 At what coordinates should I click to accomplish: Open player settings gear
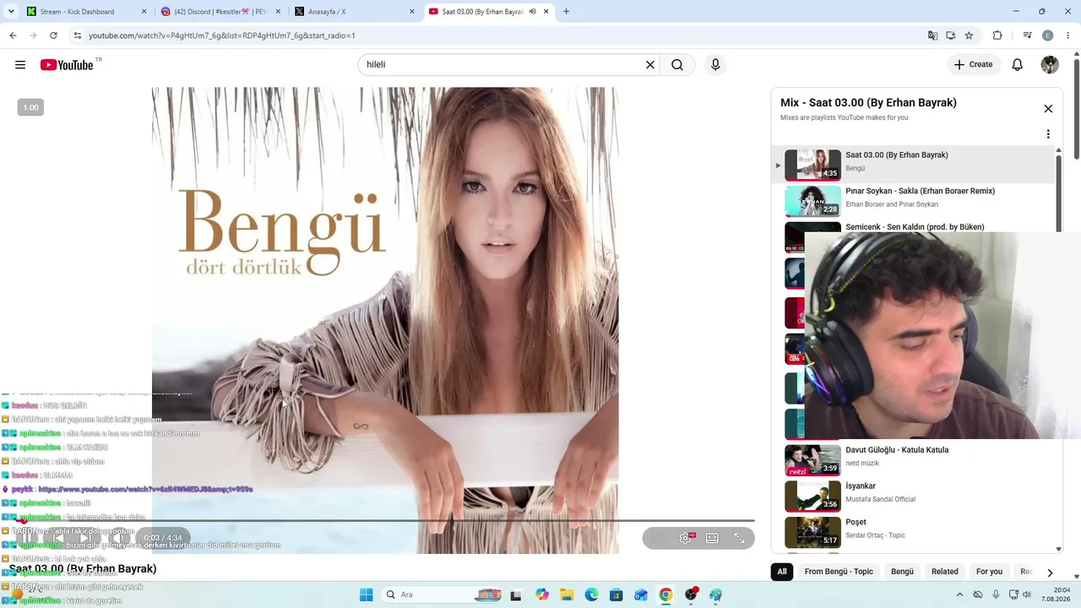(685, 538)
